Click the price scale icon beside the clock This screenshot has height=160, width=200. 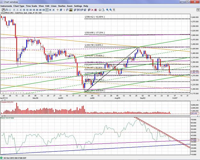tap(68, 10)
